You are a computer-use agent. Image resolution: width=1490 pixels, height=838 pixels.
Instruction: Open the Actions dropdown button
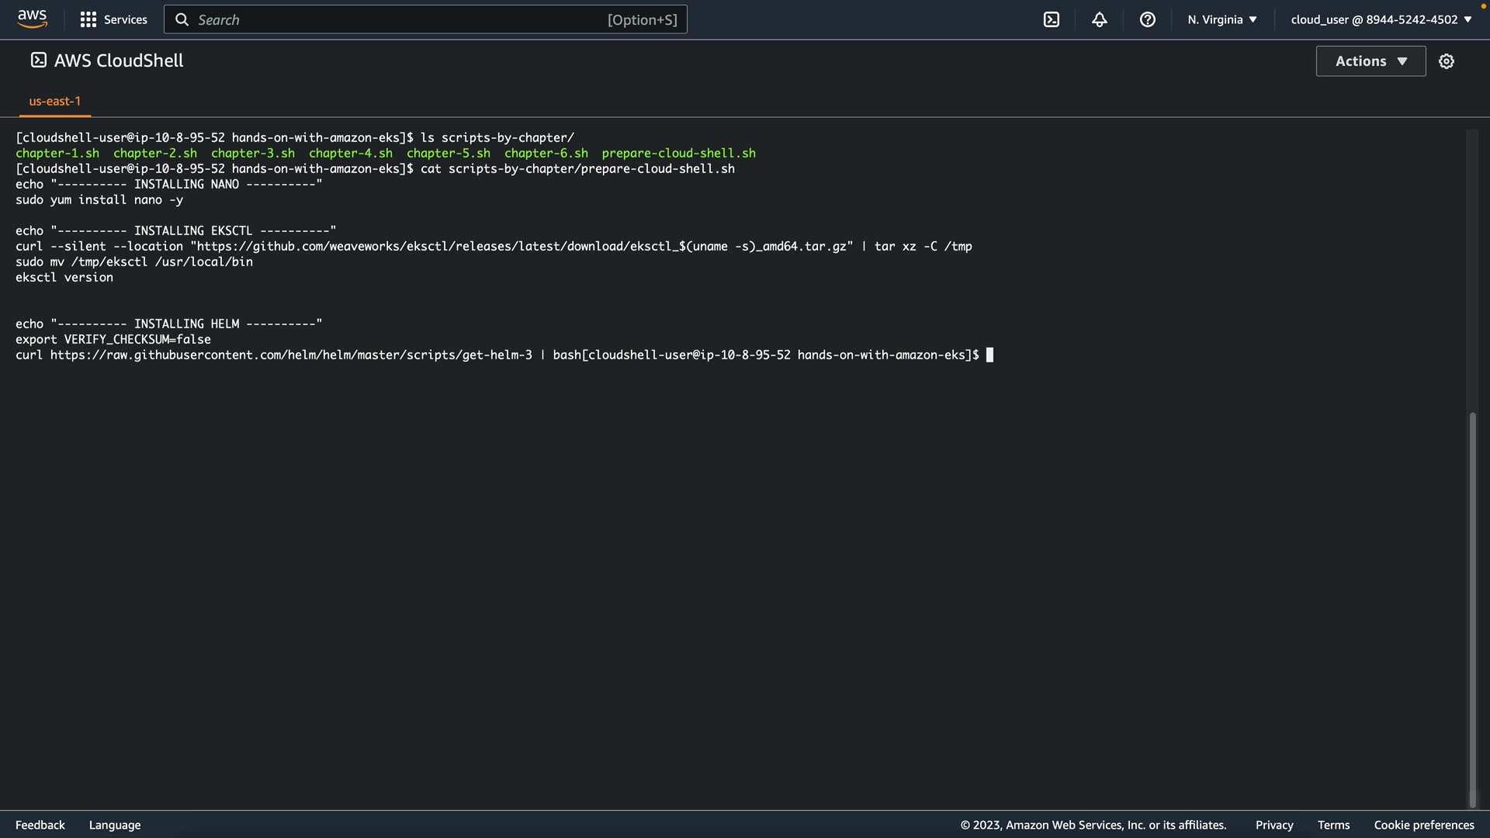click(1370, 61)
